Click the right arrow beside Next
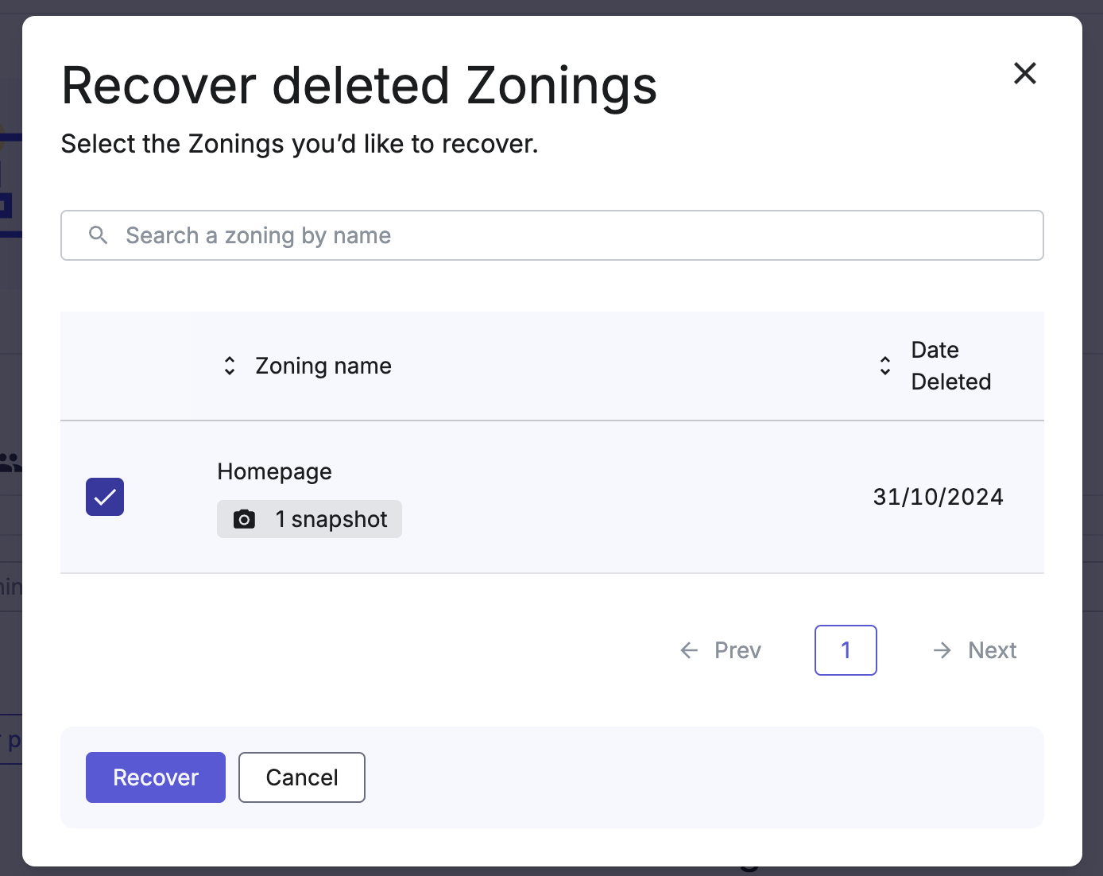Screen dimensions: 1103x876 [x=942, y=650]
